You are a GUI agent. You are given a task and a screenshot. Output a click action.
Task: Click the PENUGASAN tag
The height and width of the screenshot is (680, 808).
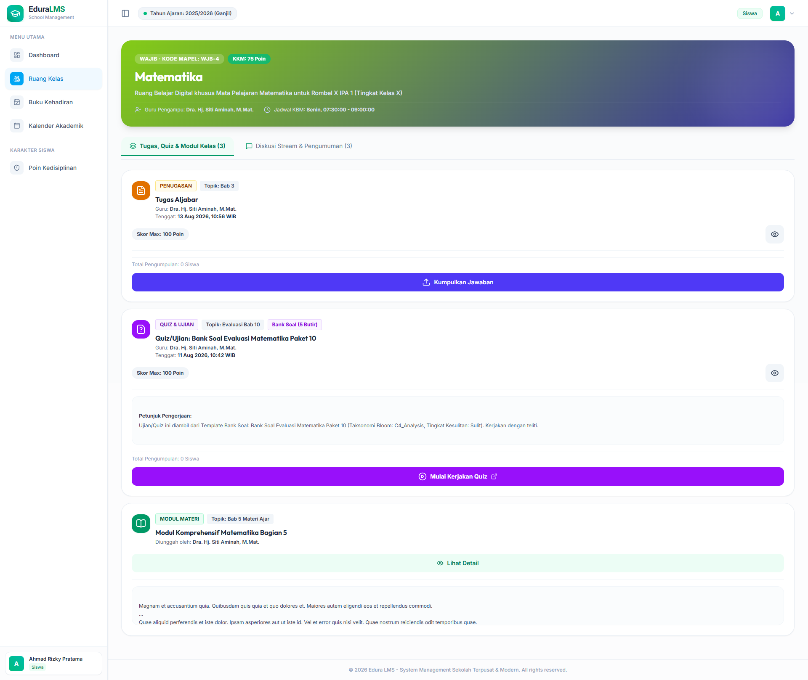(x=176, y=186)
